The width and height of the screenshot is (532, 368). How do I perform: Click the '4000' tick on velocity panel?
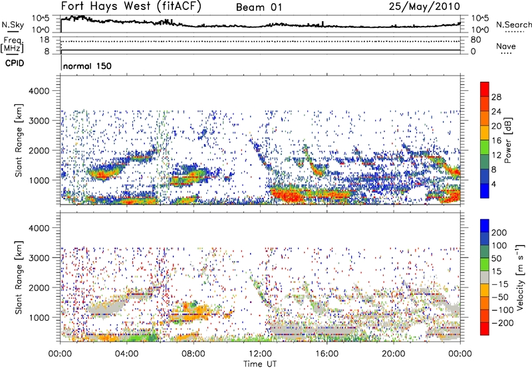click(x=39, y=228)
